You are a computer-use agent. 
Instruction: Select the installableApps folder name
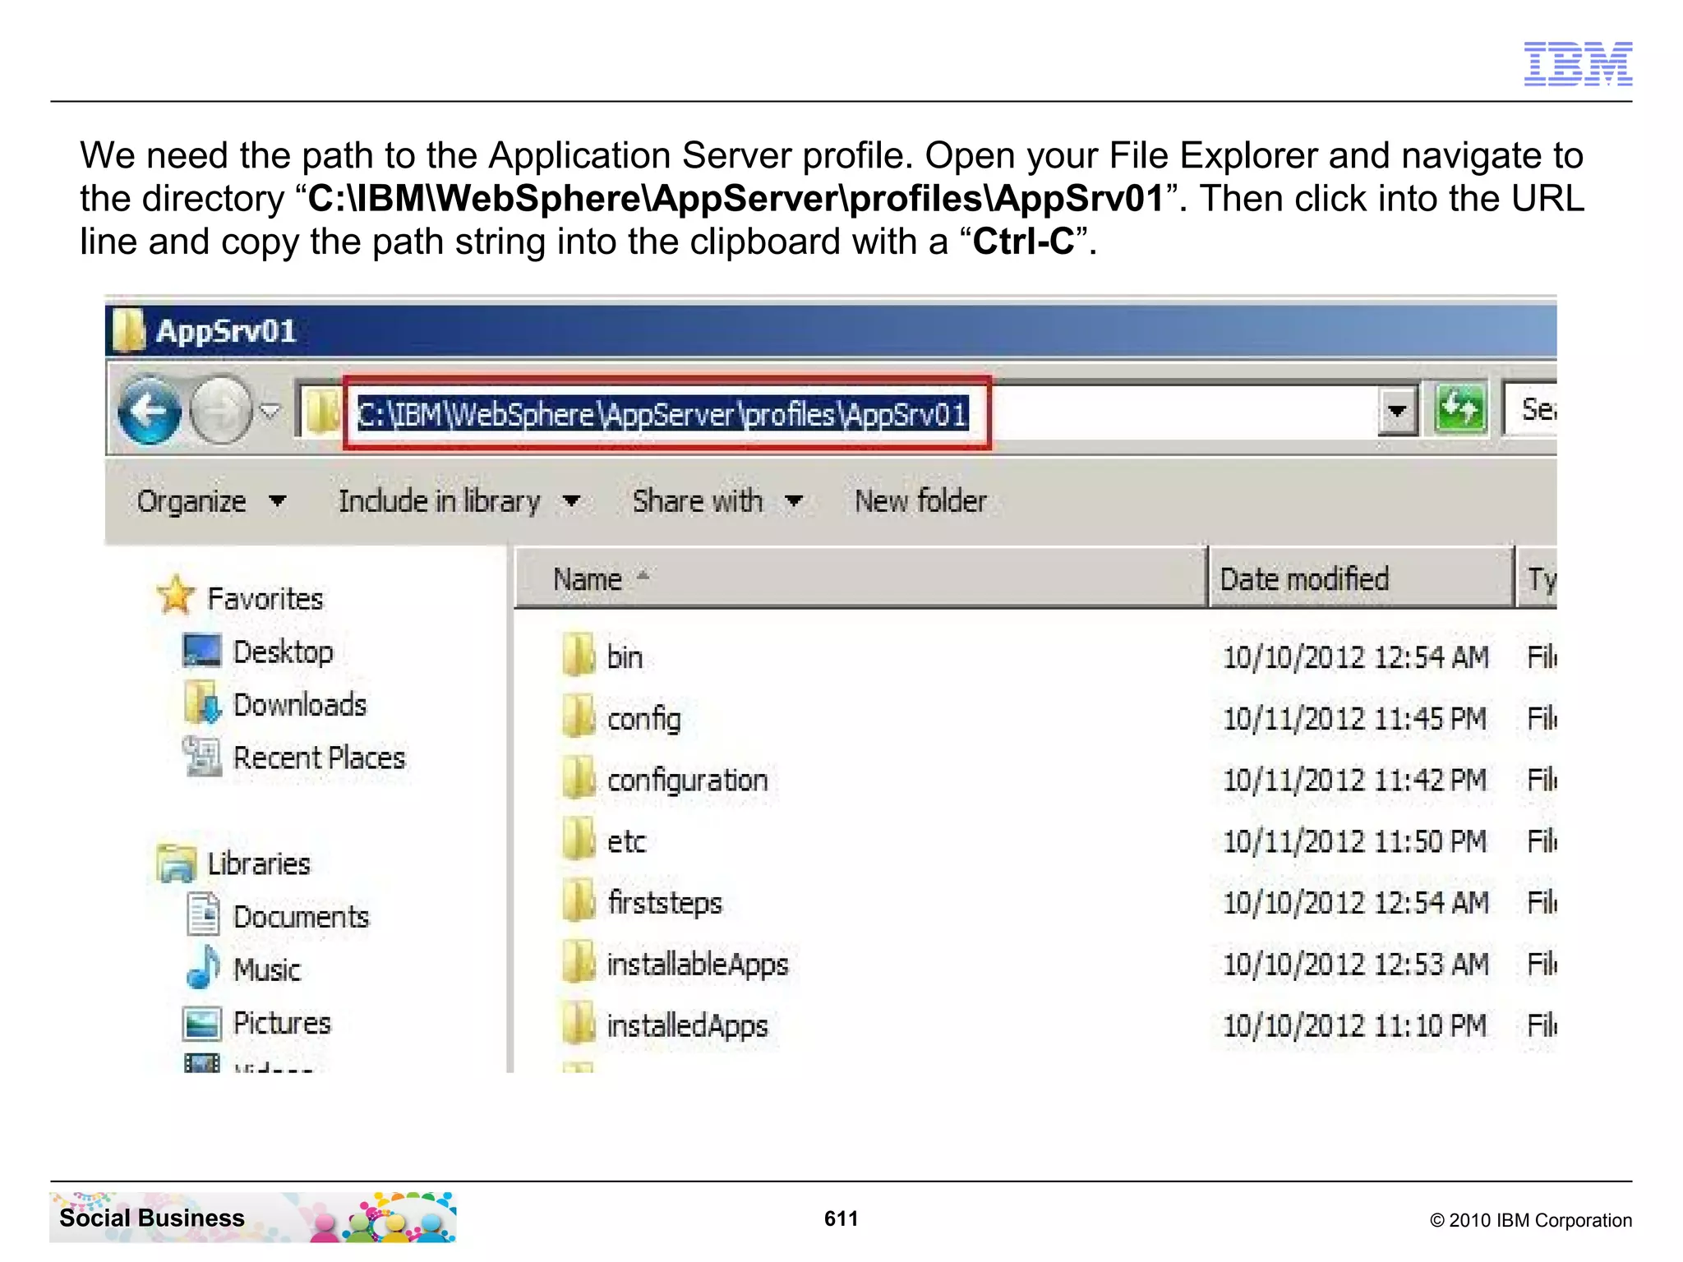click(x=698, y=965)
